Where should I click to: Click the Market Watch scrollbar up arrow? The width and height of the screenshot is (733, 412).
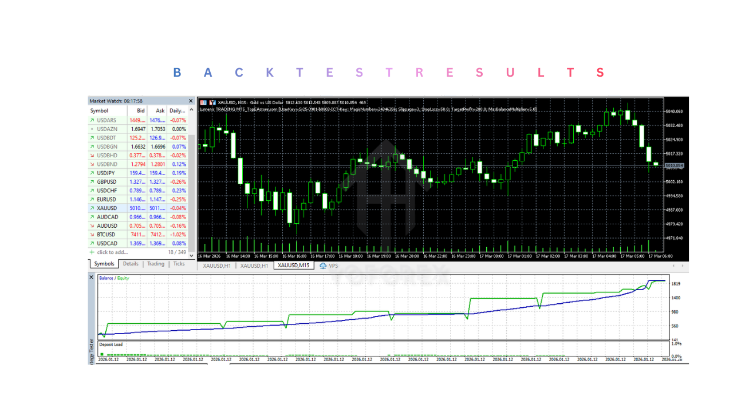(x=190, y=109)
